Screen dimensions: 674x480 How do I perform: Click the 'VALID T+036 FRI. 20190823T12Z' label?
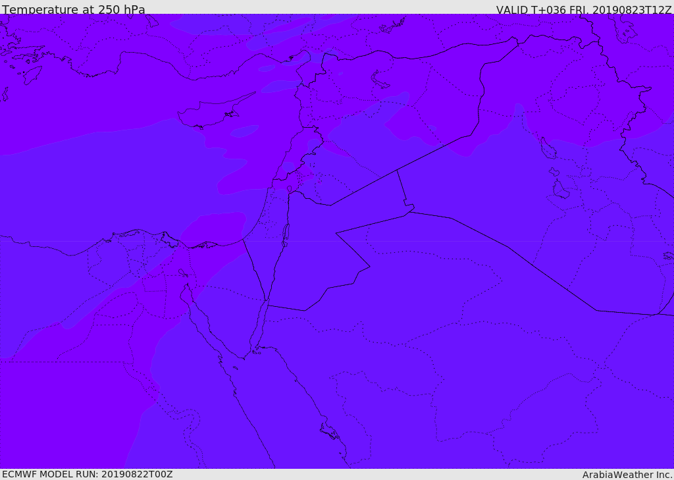tap(584, 9)
